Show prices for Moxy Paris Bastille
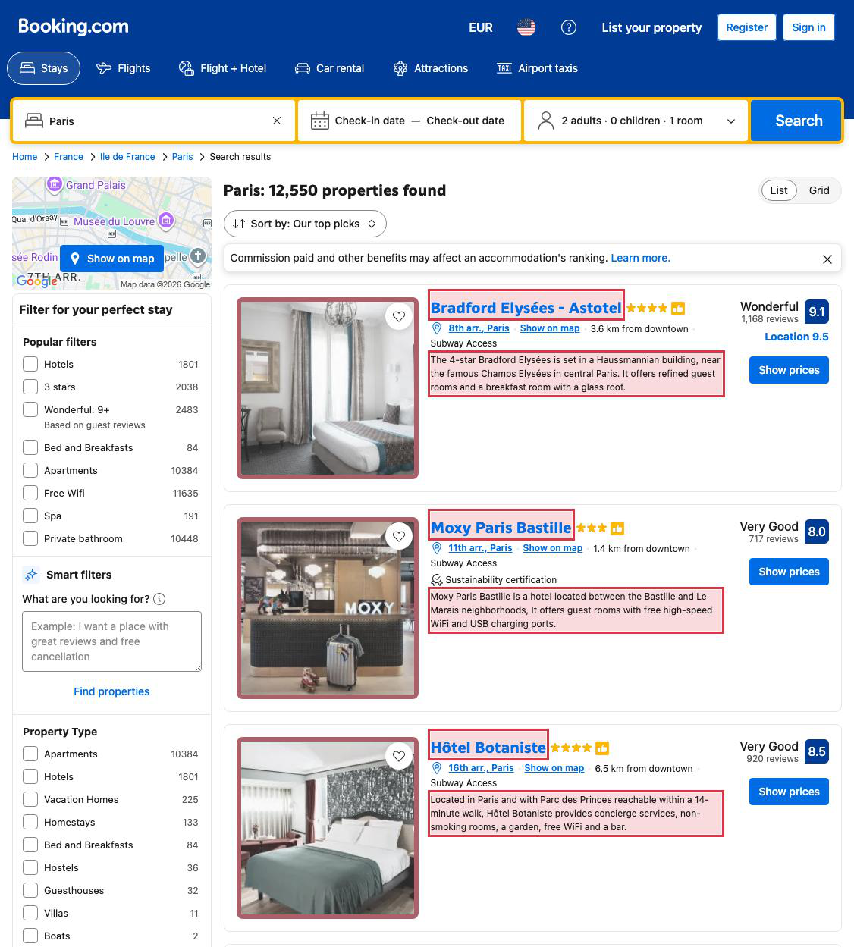The width and height of the screenshot is (854, 947). tap(789, 572)
